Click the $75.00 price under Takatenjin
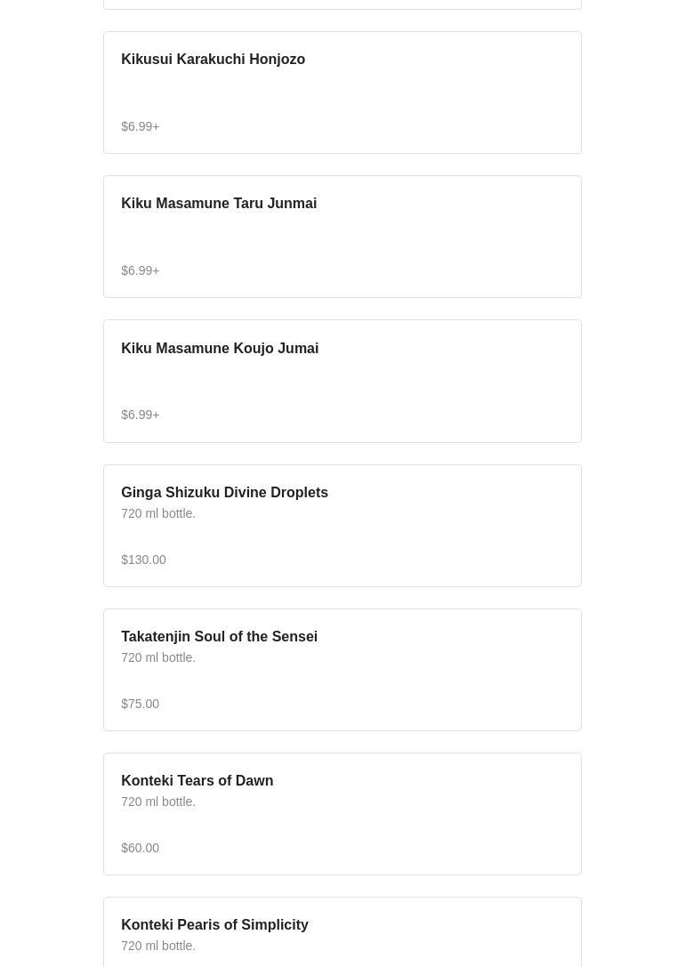The image size is (685, 967). coord(140,704)
